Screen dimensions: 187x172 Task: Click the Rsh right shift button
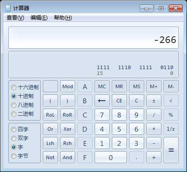(x=68, y=143)
